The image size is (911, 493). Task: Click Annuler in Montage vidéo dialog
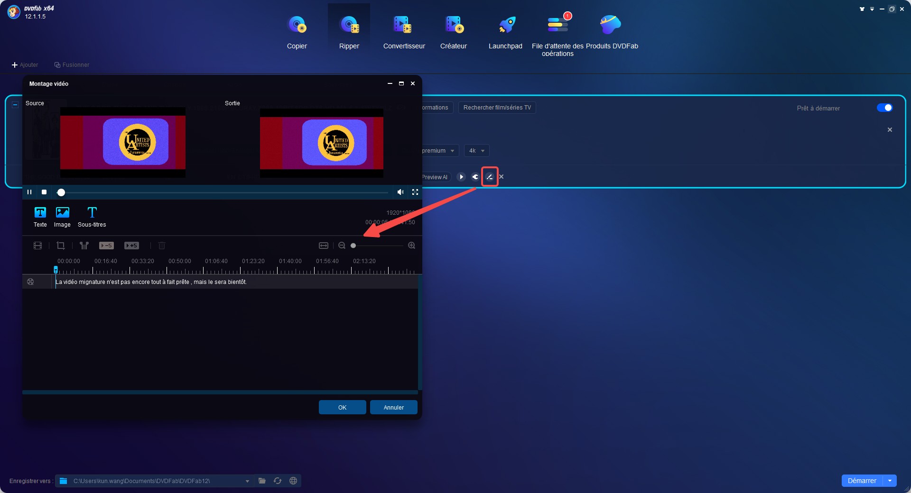click(x=394, y=407)
